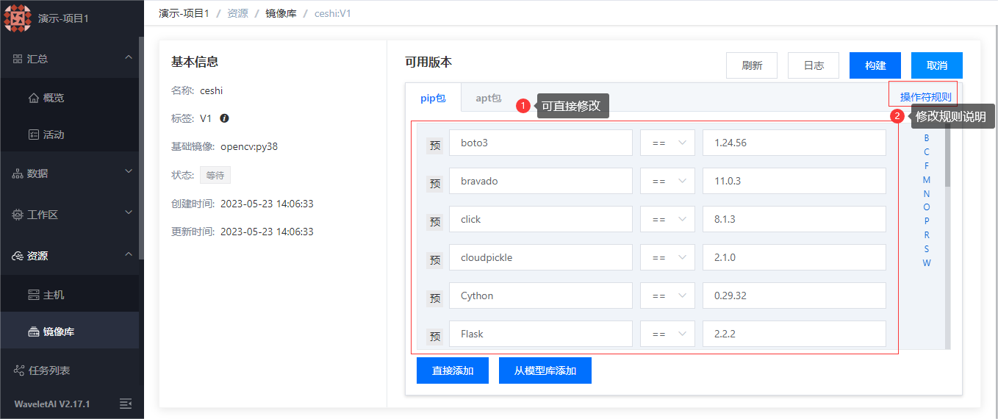Click the bravado package name field
The image size is (998, 419).
point(541,181)
